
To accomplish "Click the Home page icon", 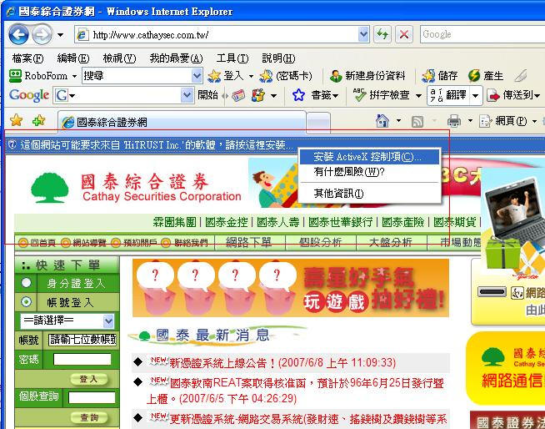I will tap(382, 121).
